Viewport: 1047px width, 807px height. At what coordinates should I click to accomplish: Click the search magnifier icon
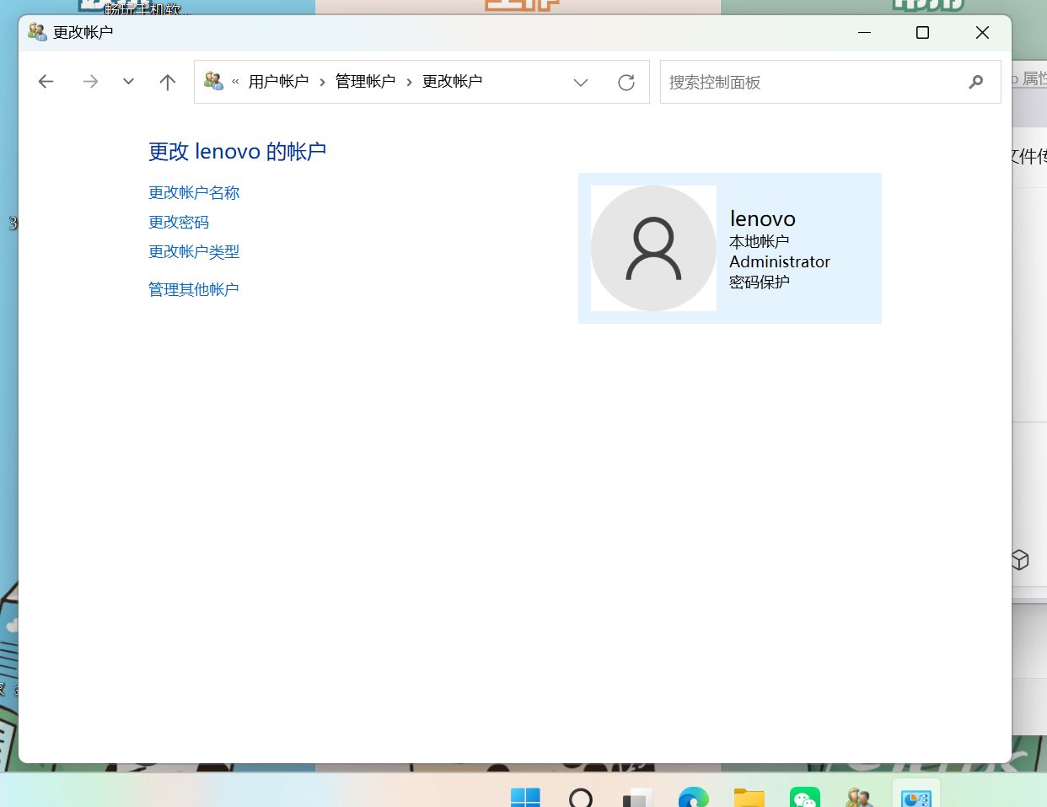(976, 82)
